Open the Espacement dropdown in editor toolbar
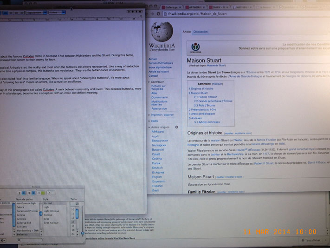This screenshot has width=330, height=248. (x=36, y=13)
